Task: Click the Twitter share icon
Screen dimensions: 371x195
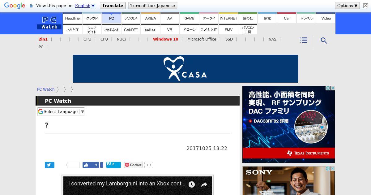Action: [x=49, y=165]
